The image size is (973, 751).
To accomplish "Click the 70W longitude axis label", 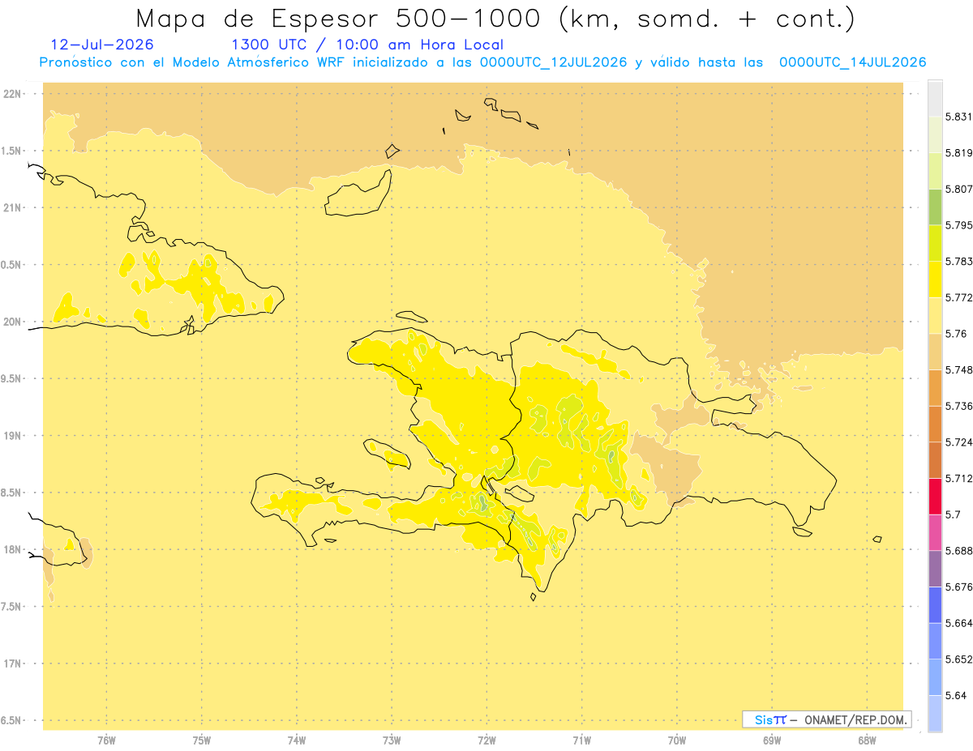I will coord(677,740).
